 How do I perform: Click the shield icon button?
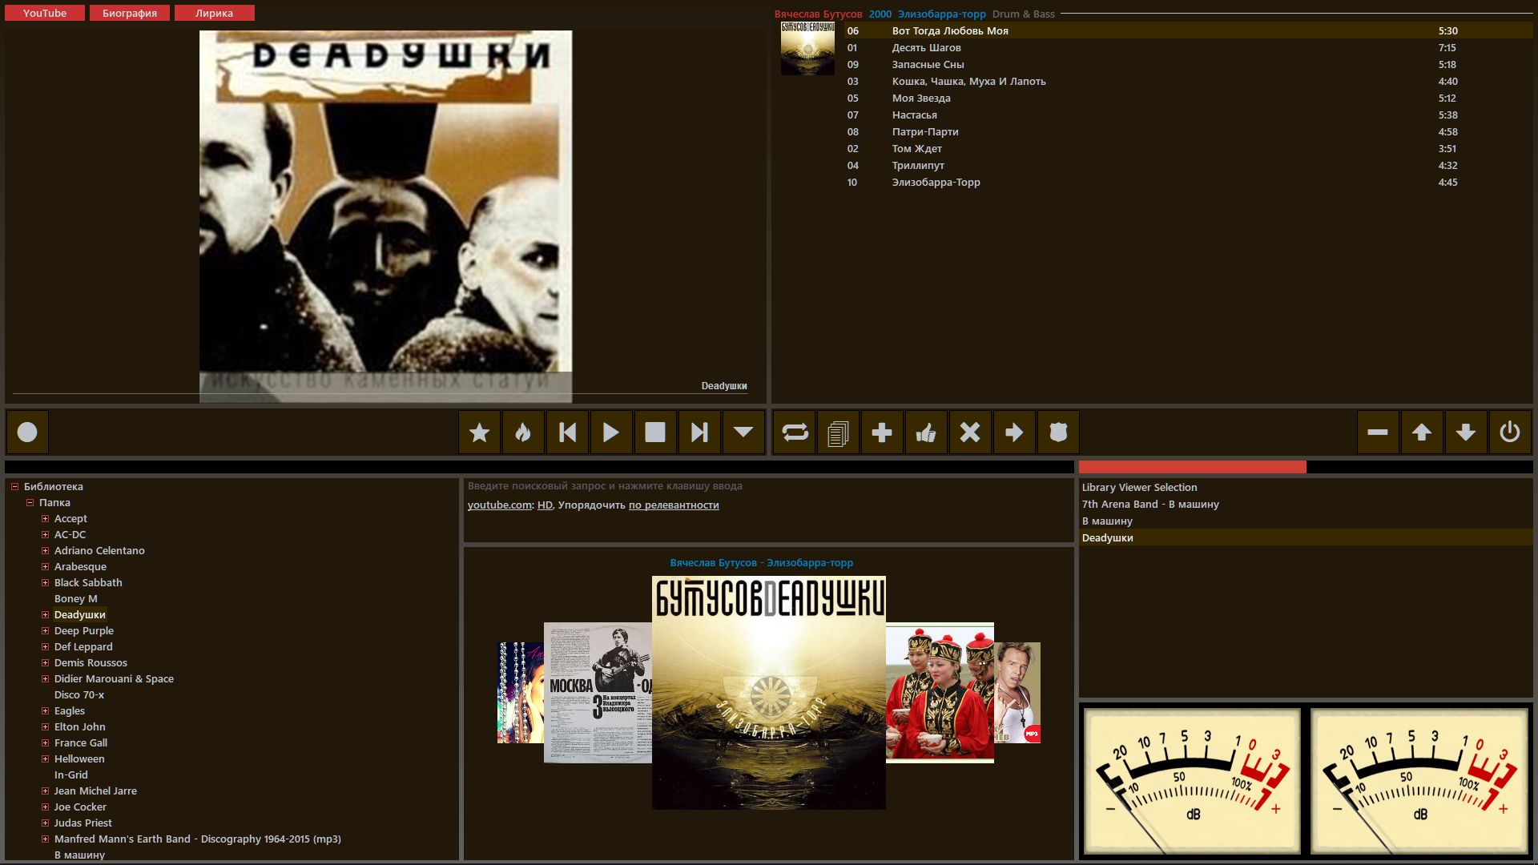[x=1058, y=432]
